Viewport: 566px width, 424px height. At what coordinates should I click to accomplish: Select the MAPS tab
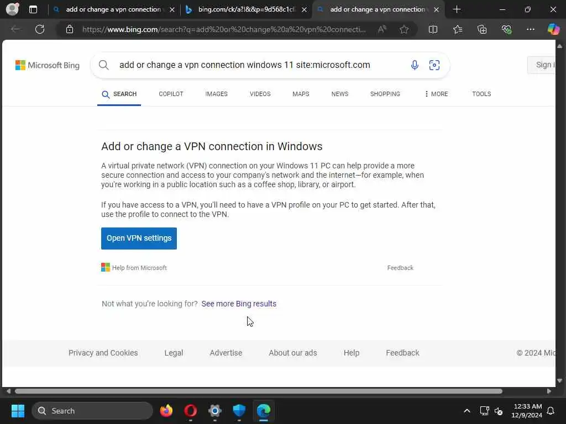click(301, 94)
